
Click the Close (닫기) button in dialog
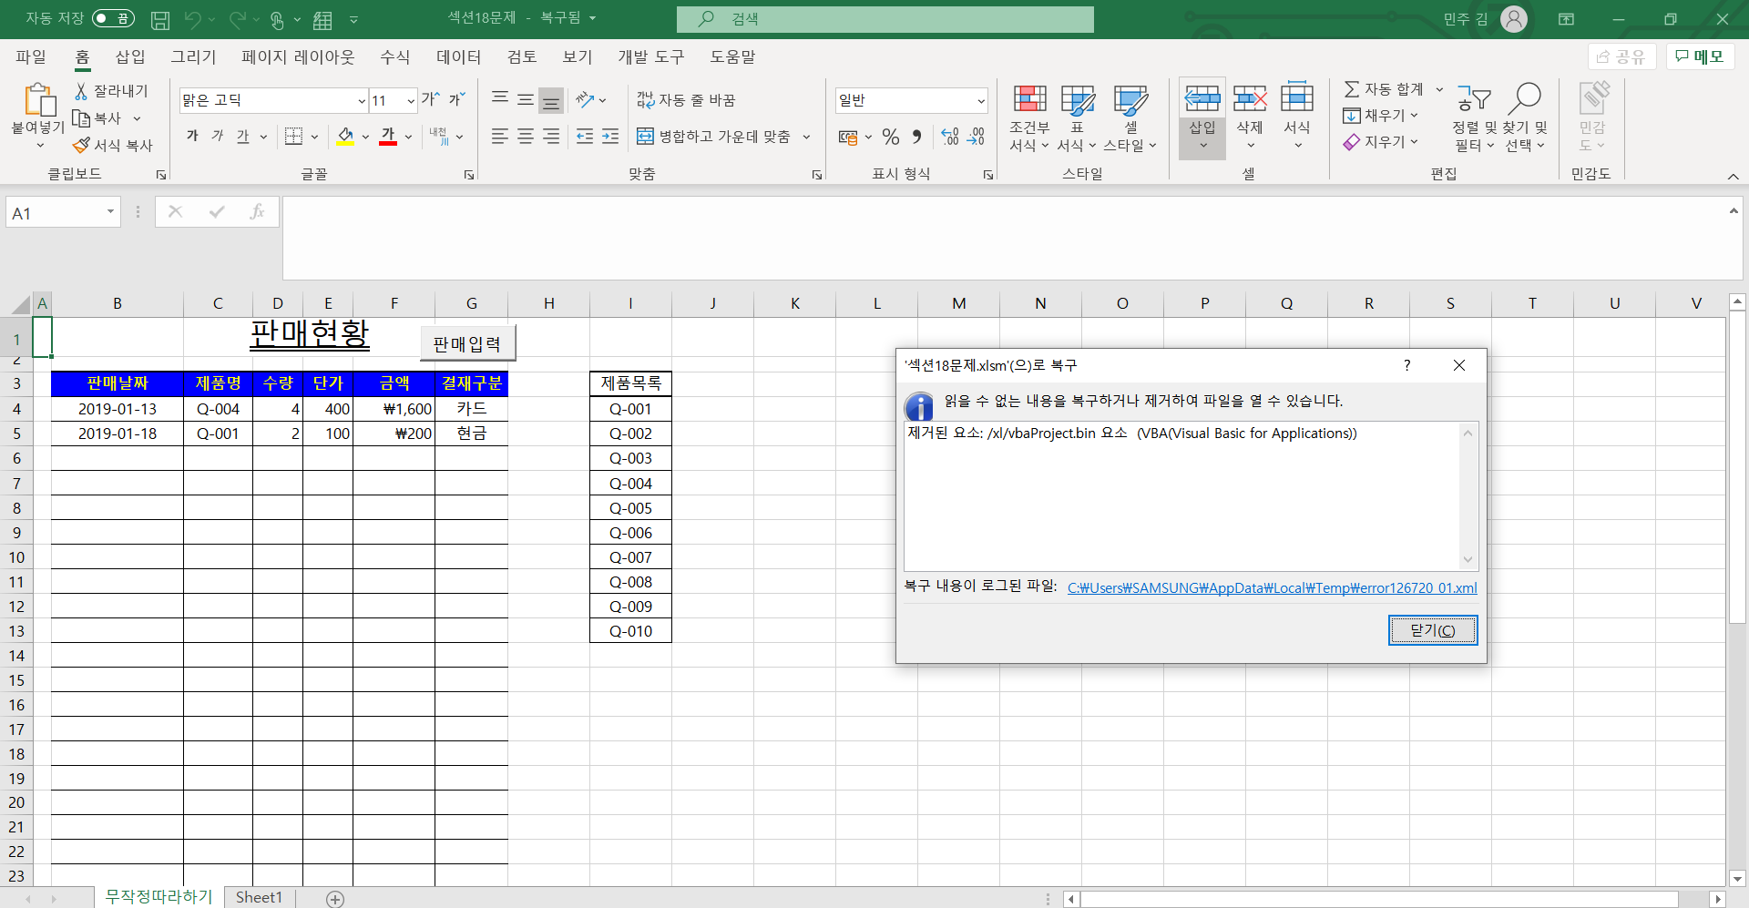pos(1432,630)
